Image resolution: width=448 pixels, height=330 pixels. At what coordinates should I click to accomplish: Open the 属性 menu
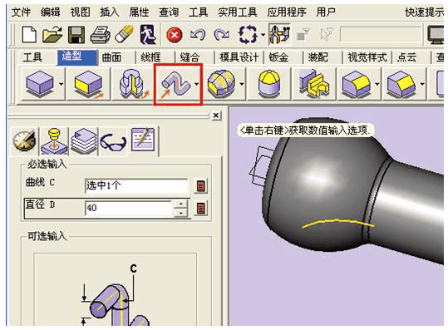[139, 12]
